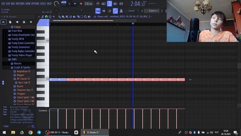
Task: Click the red record button
Action: point(81,4)
